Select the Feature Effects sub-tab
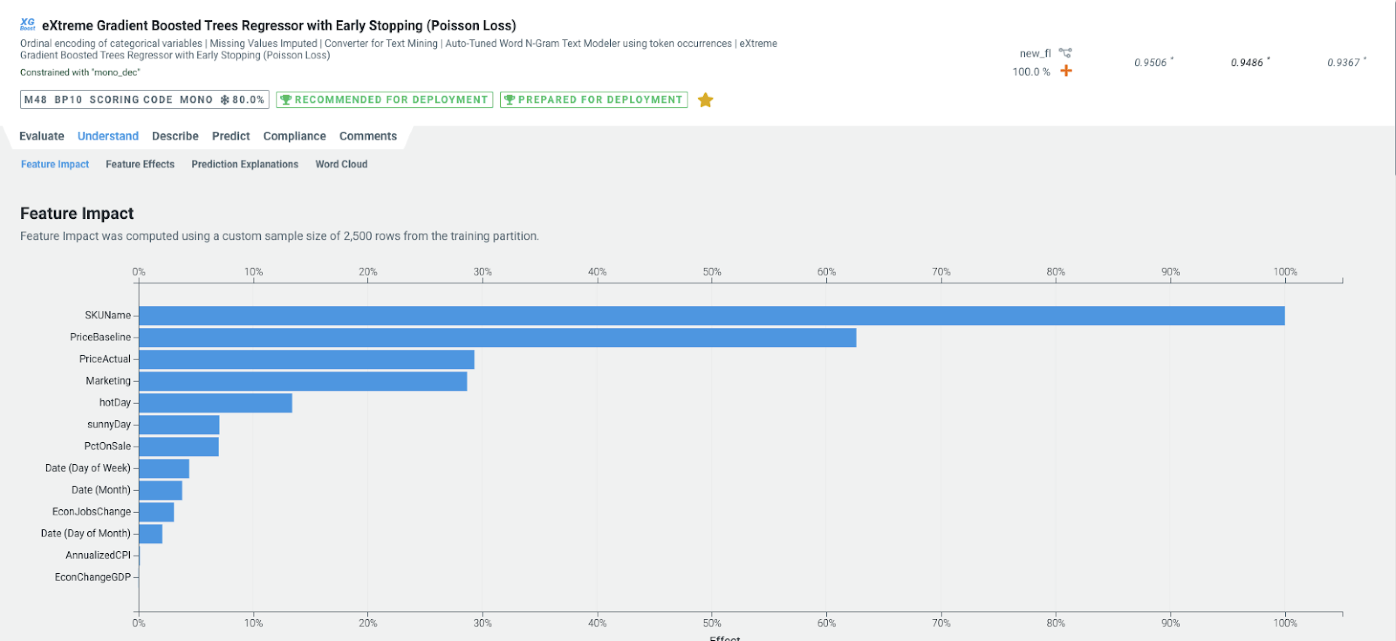The width and height of the screenshot is (1396, 641). coord(140,164)
